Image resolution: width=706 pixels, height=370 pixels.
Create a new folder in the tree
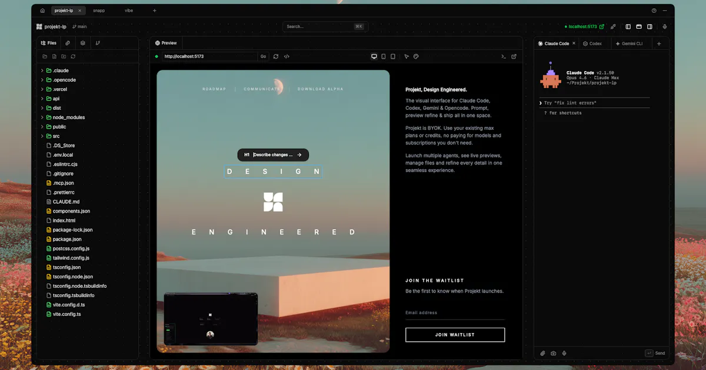64,56
